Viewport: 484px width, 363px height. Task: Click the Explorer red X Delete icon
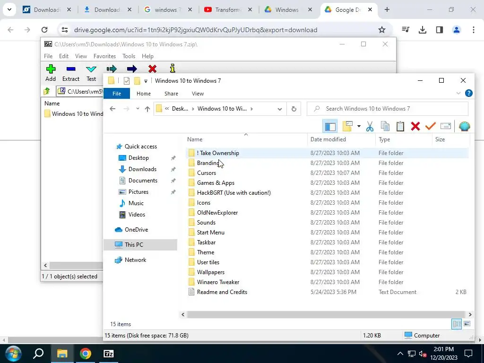click(415, 126)
